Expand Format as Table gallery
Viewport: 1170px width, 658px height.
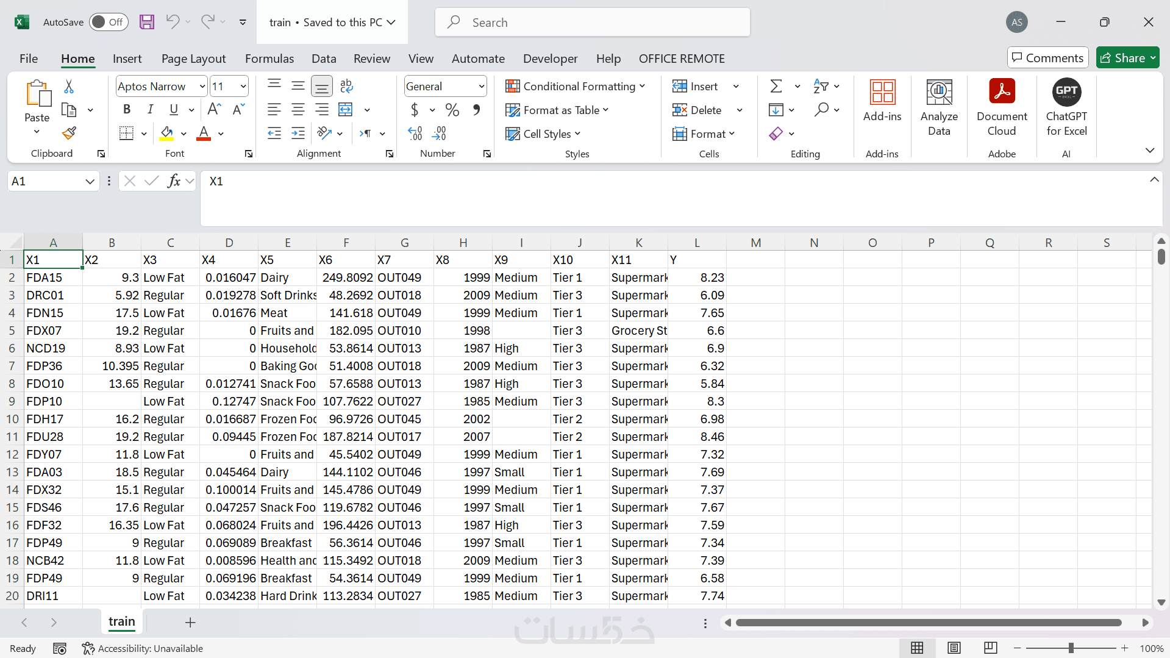click(x=557, y=110)
